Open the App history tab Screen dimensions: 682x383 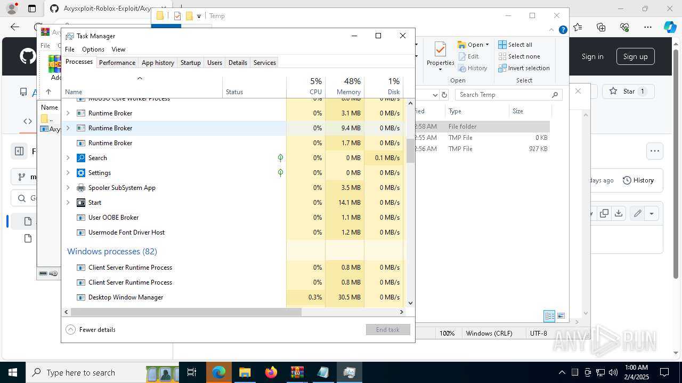(158, 62)
